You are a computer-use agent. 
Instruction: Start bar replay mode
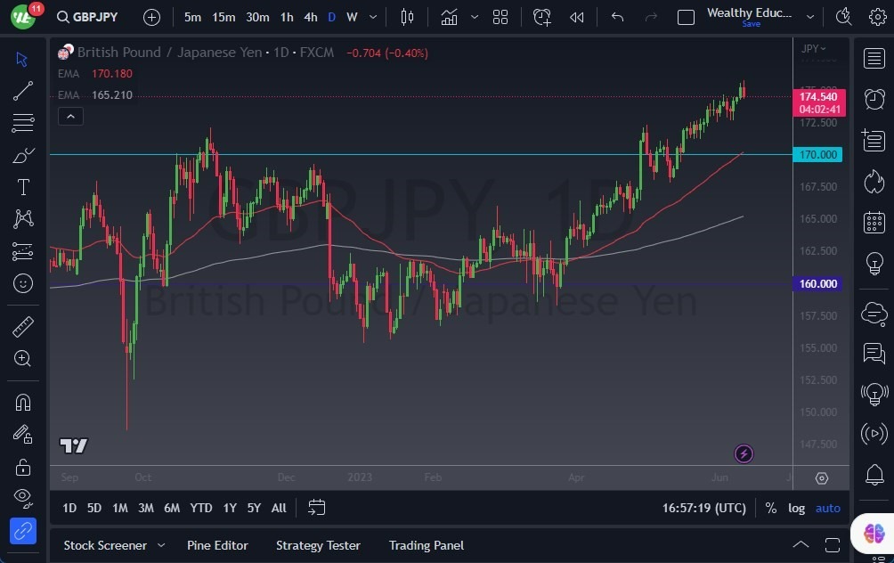point(574,17)
